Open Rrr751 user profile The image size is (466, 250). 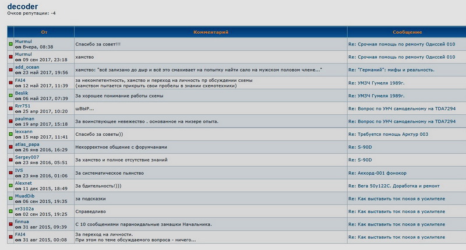[23, 105]
